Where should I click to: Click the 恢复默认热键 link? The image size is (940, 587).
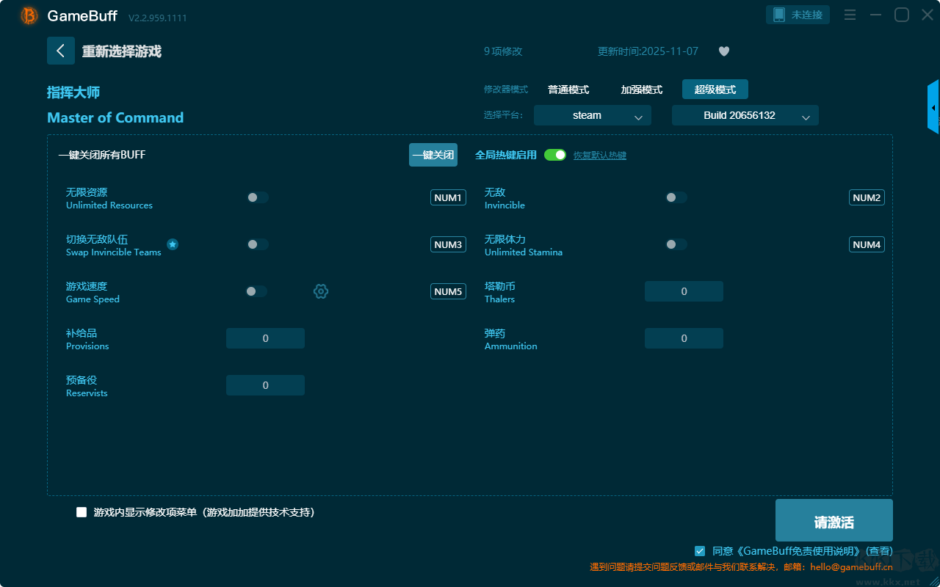(x=600, y=156)
